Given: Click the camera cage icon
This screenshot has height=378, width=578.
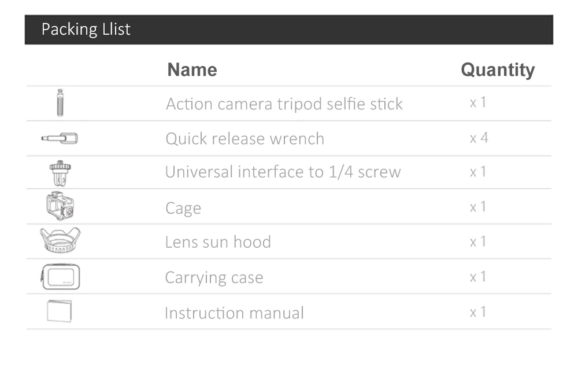Looking at the screenshot, I should click(60, 206).
